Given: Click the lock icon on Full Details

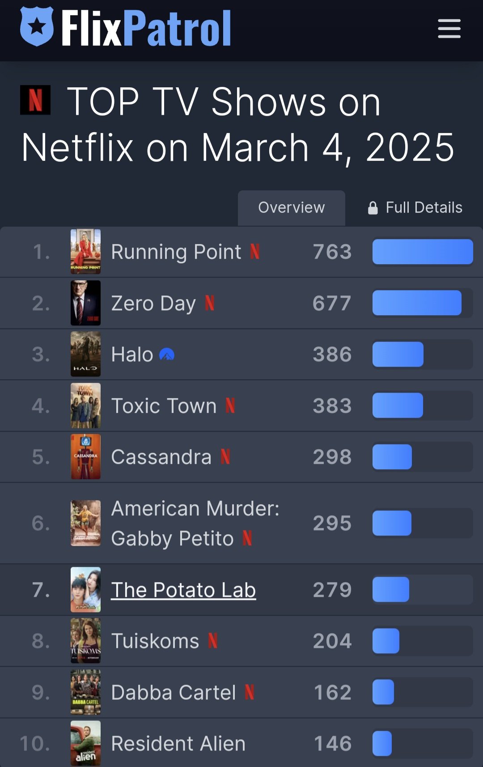Looking at the screenshot, I should coord(373,208).
